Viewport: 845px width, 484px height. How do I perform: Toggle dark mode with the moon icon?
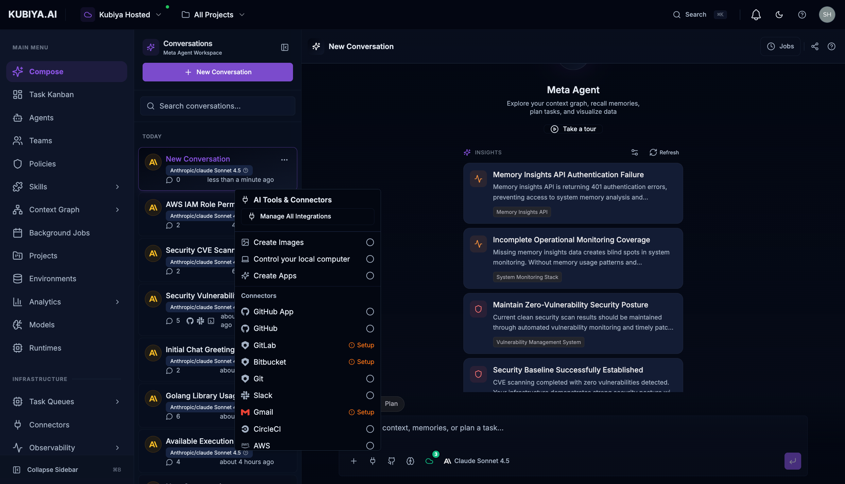[x=779, y=15]
